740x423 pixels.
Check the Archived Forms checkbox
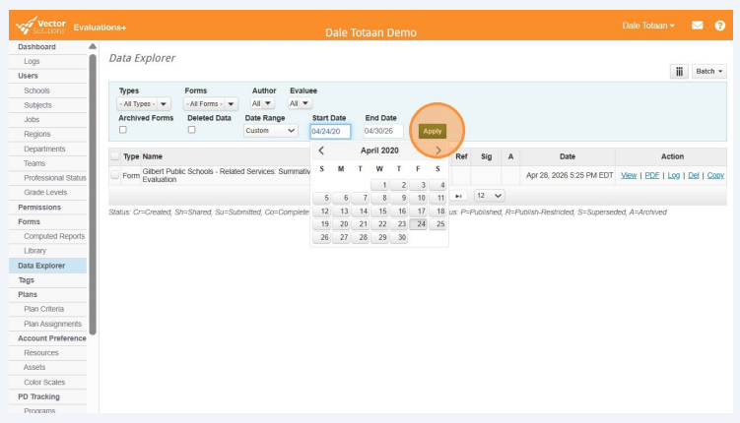click(123, 130)
